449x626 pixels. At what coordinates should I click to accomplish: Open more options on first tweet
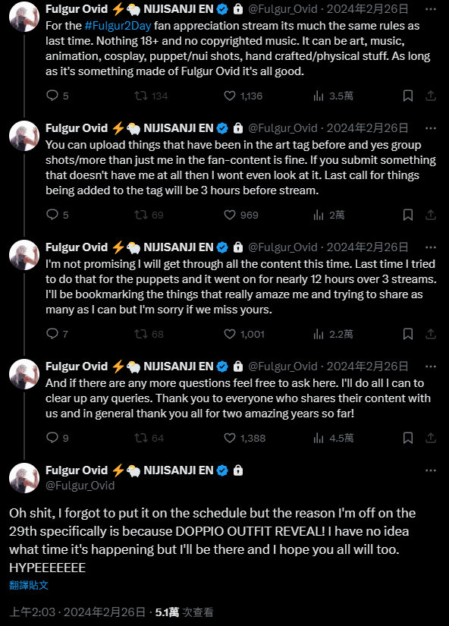click(x=431, y=9)
